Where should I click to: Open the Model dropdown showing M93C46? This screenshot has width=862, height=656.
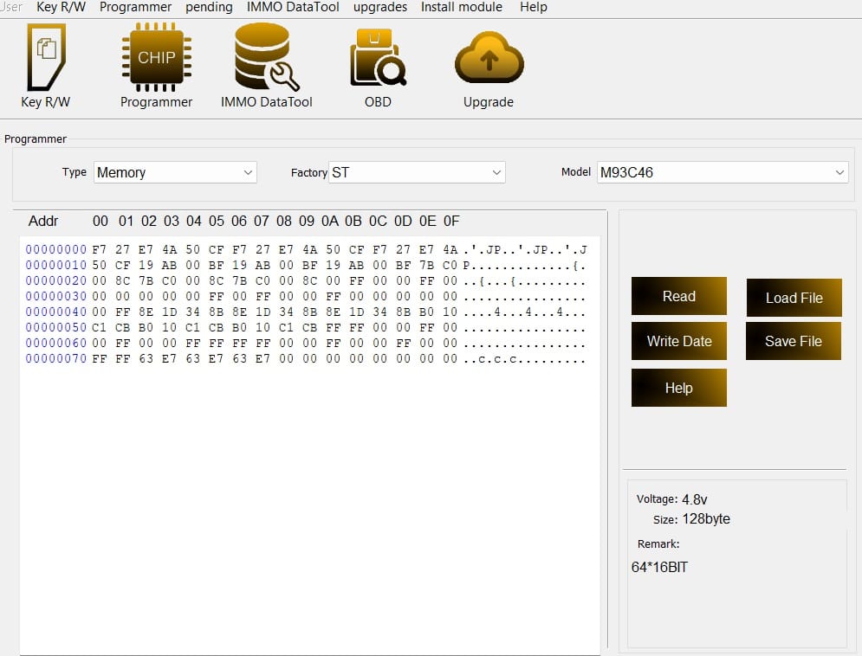pyautogui.click(x=722, y=172)
